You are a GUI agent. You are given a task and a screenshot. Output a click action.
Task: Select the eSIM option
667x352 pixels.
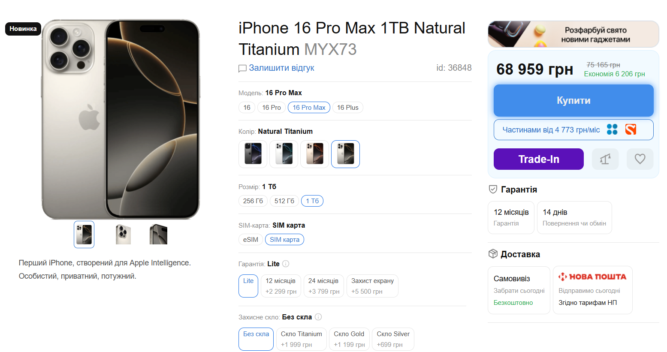[x=251, y=239]
